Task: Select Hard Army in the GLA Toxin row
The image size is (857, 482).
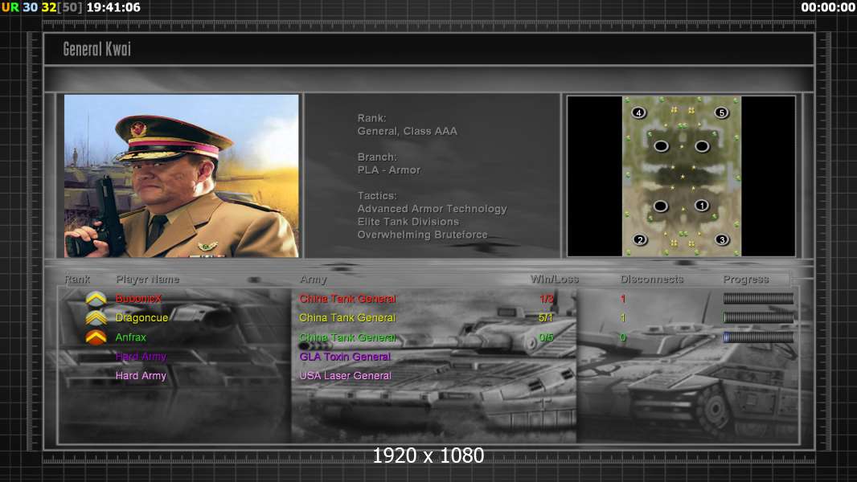Action: pyautogui.click(x=141, y=357)
